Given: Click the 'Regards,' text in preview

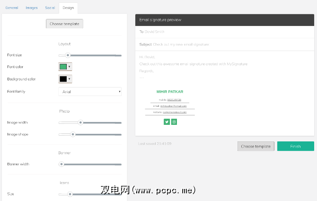Looking at the screenshot, I should (x=147, y=71).
